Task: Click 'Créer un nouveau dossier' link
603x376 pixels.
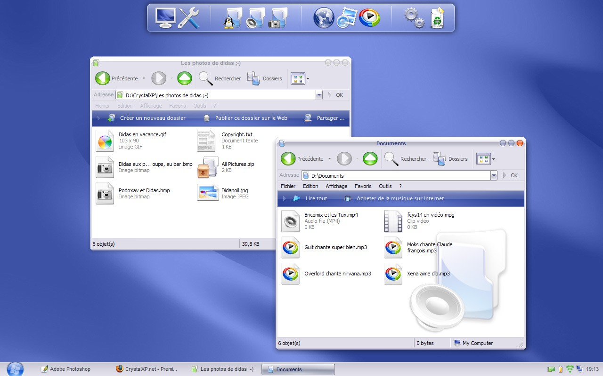Action: click(152, 118)
